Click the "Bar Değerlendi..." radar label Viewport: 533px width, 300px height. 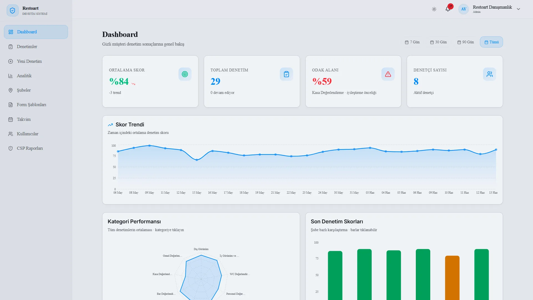166,294
